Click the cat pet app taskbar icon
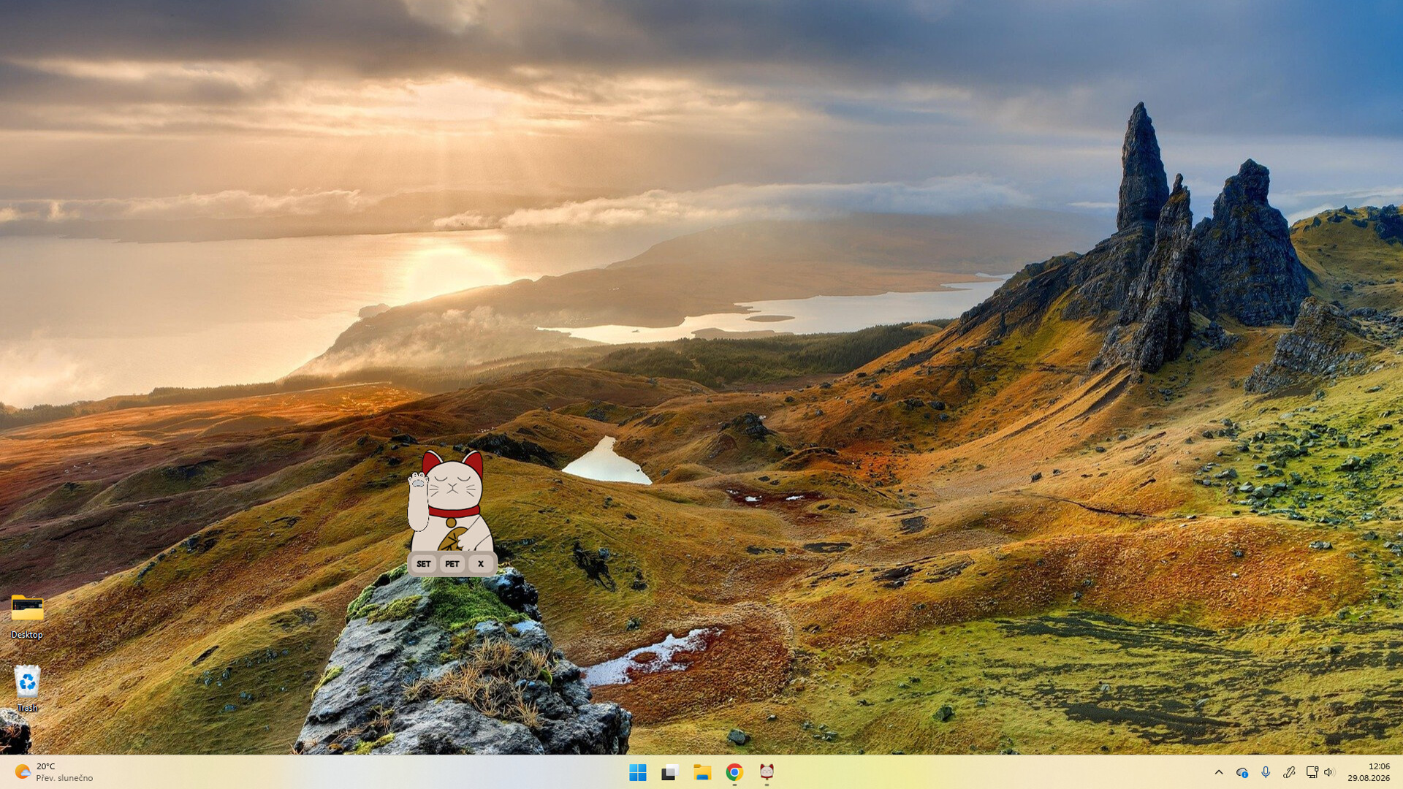 pyautogui.click(x=767, y=772)
